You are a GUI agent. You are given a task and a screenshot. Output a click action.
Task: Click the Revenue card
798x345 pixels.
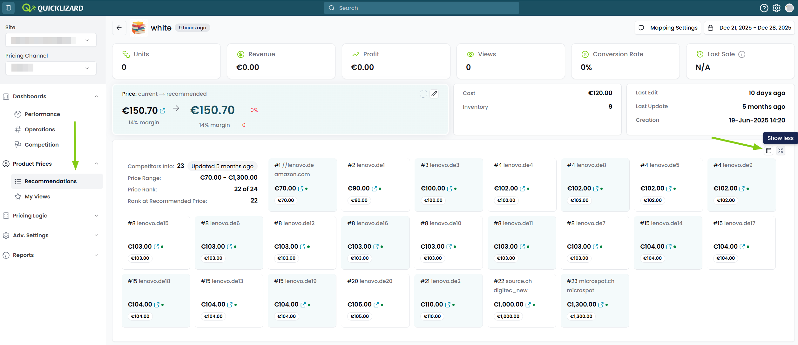[x=281, y=61]
